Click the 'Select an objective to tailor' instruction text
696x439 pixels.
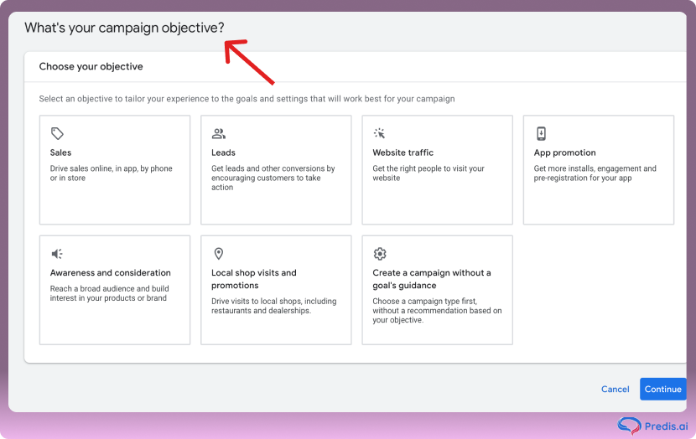click(247, 99)
